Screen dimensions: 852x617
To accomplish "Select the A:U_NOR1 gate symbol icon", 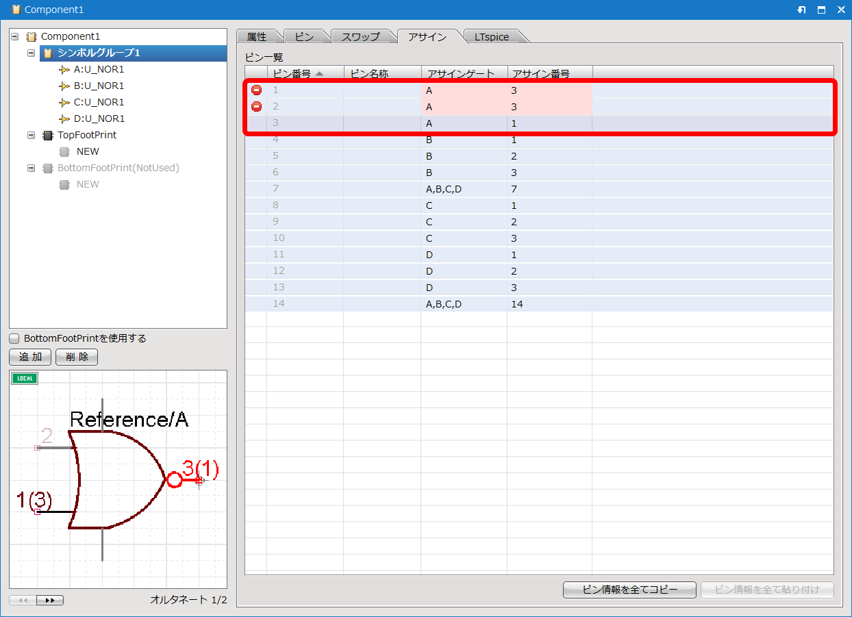I will (x=64, y=69).
